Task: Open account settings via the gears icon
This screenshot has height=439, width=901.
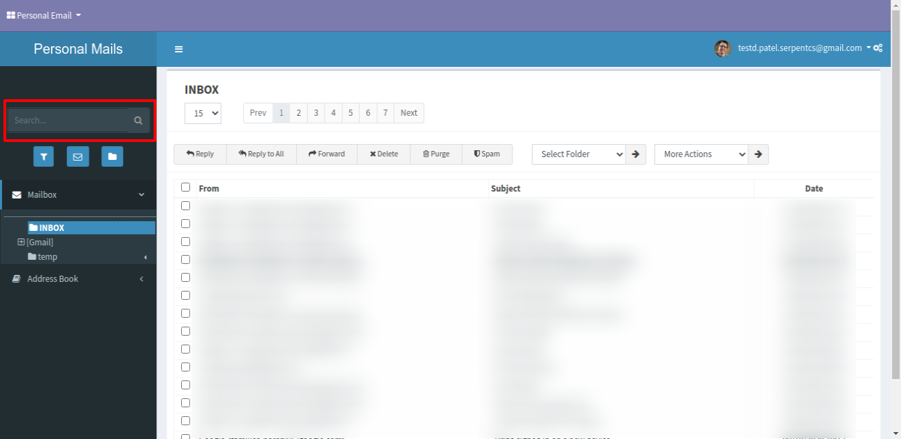Action: 879,48
